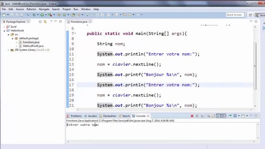Expand the Excel project node
This screenshot has height=149, width=265.
(x=4, y=27)
